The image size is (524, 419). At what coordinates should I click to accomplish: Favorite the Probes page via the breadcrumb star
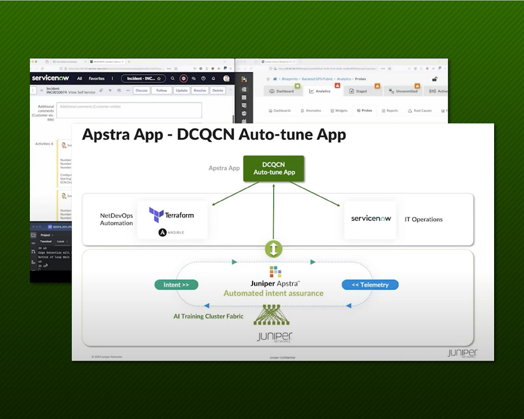point(268,79)
